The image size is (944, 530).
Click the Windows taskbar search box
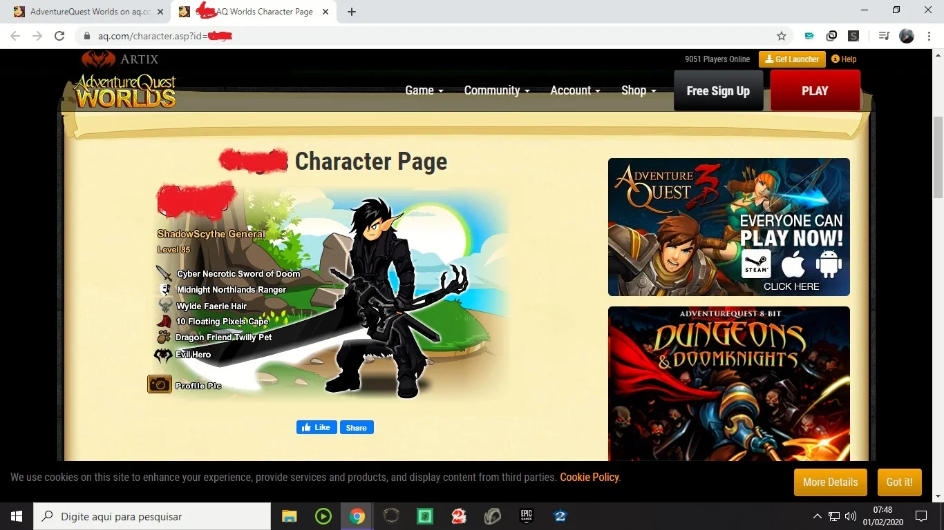(x=152, y=516)
